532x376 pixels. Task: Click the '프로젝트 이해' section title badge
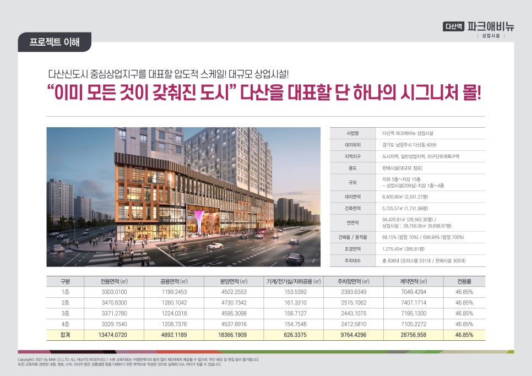[x=55, y=42]
